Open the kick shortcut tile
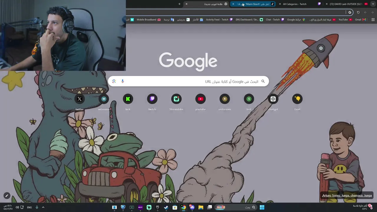Image resolution: width=377 pixels, height=212 pixels. point(128,102)
